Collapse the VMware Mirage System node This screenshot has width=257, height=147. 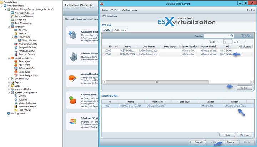coord(5,9)
